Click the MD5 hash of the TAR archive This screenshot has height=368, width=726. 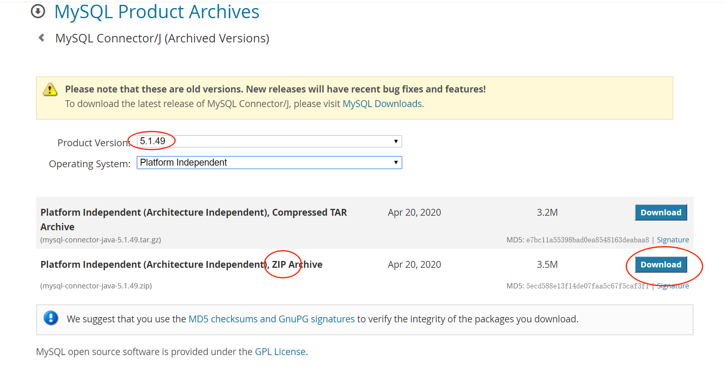tap(587, 240)
